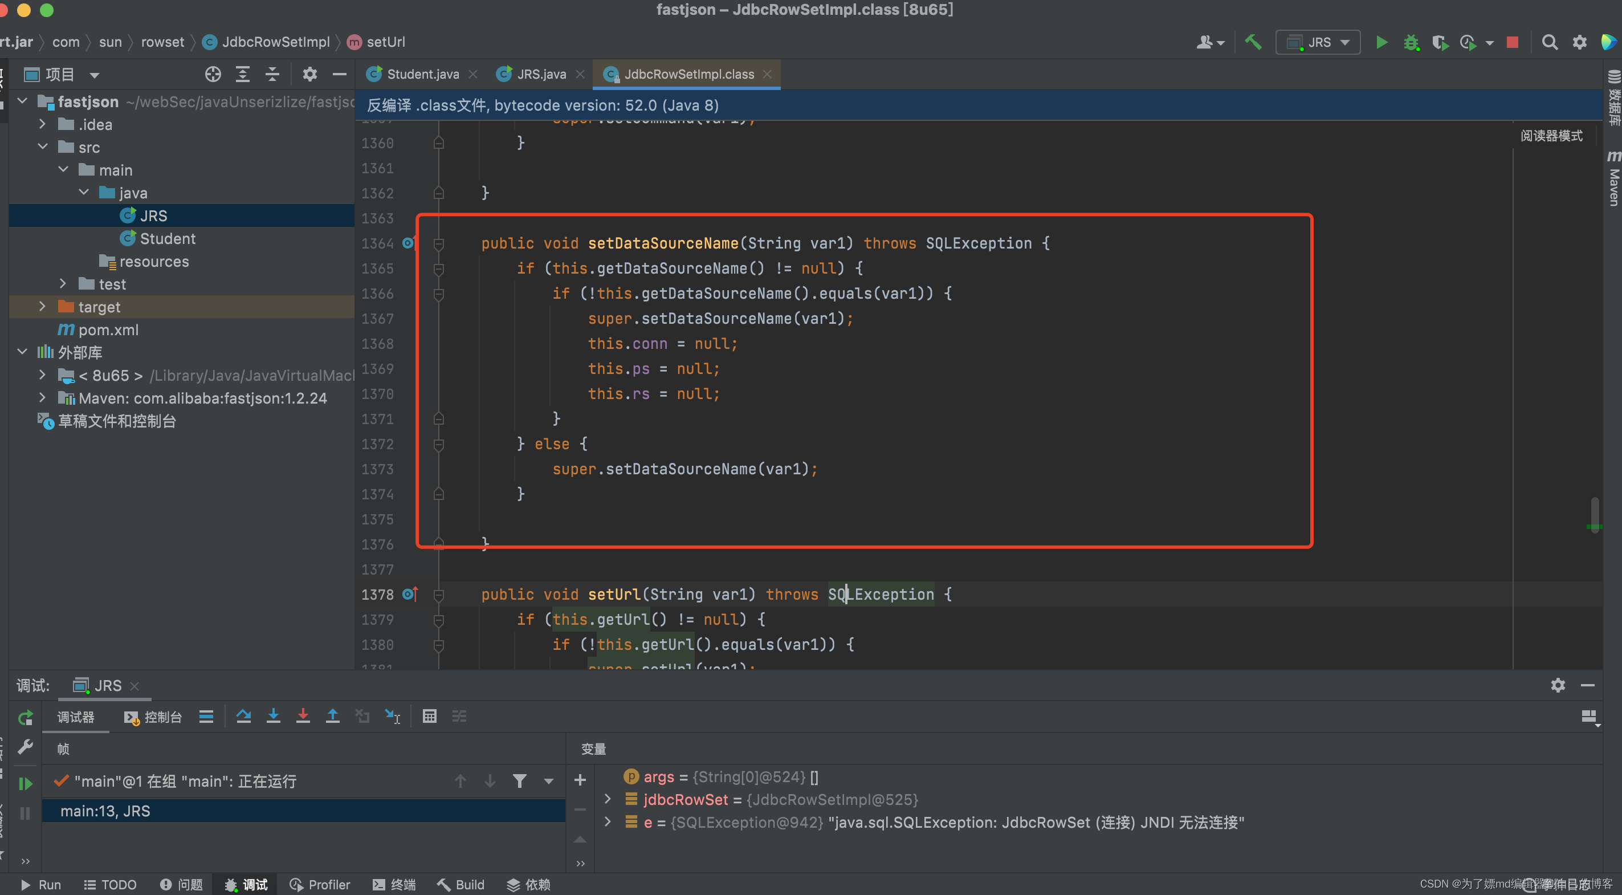The image size is (1622, 895).
Task: Stop the running process red square
Action: [x=1513, y=42]
